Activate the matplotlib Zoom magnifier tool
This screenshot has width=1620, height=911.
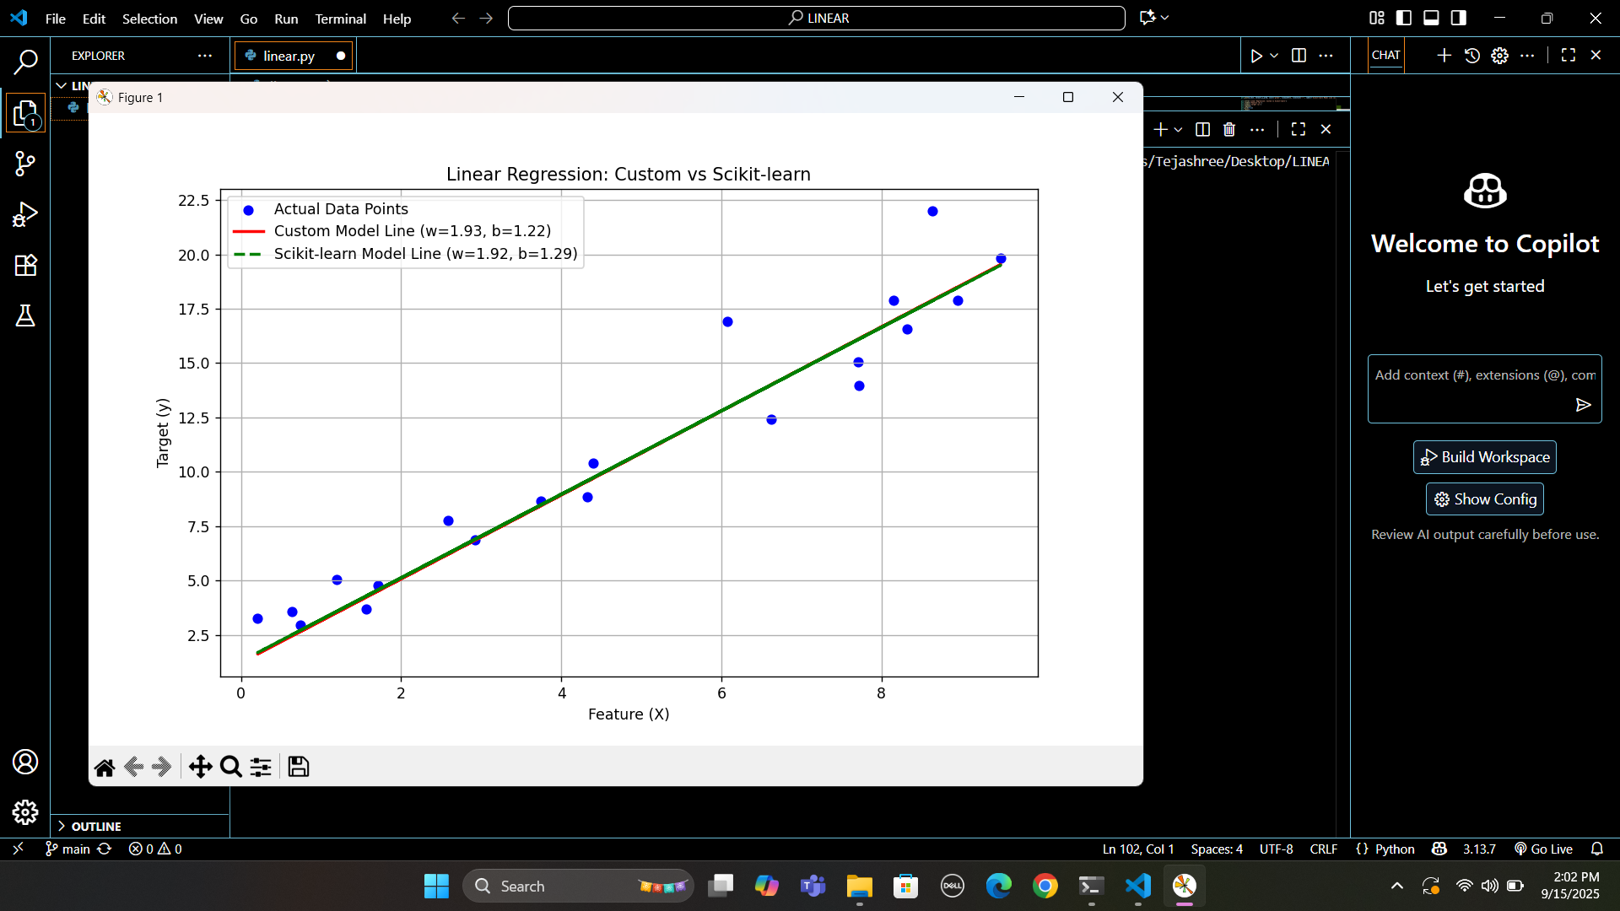(x=230, y=767)
